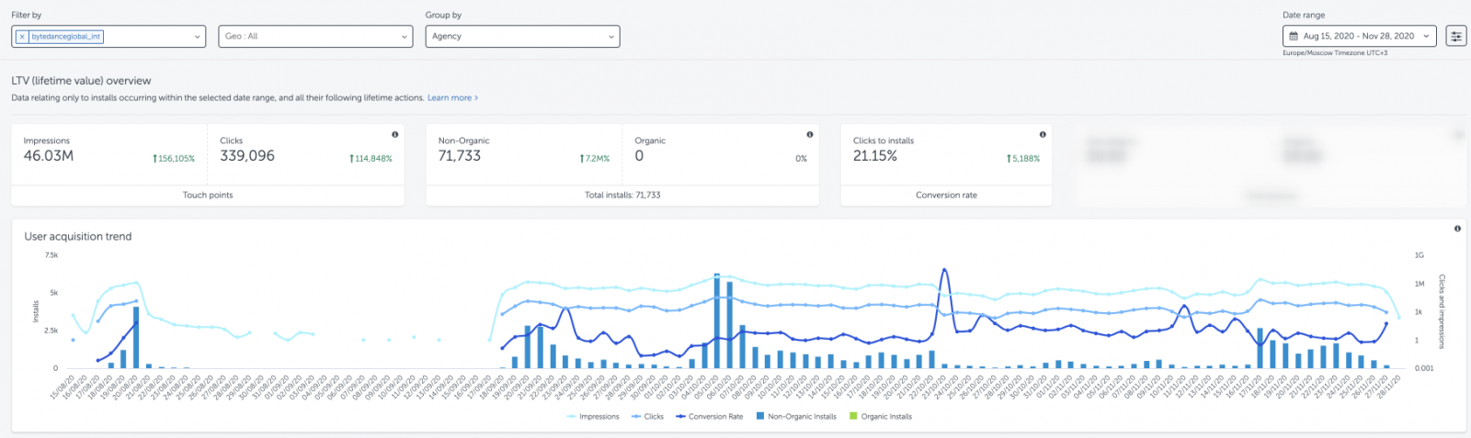1471x438 pixels.
Task: Show info for the Conversion rate card
Action: pyautogui.click(x=1042, y=134)
